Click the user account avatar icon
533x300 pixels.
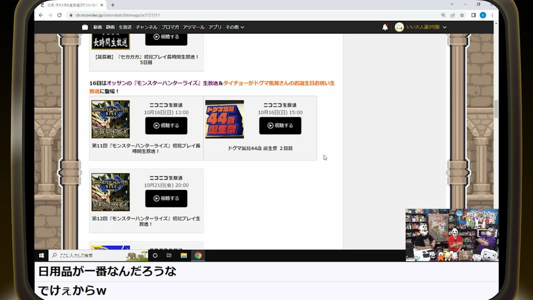(x=399, y=27)
